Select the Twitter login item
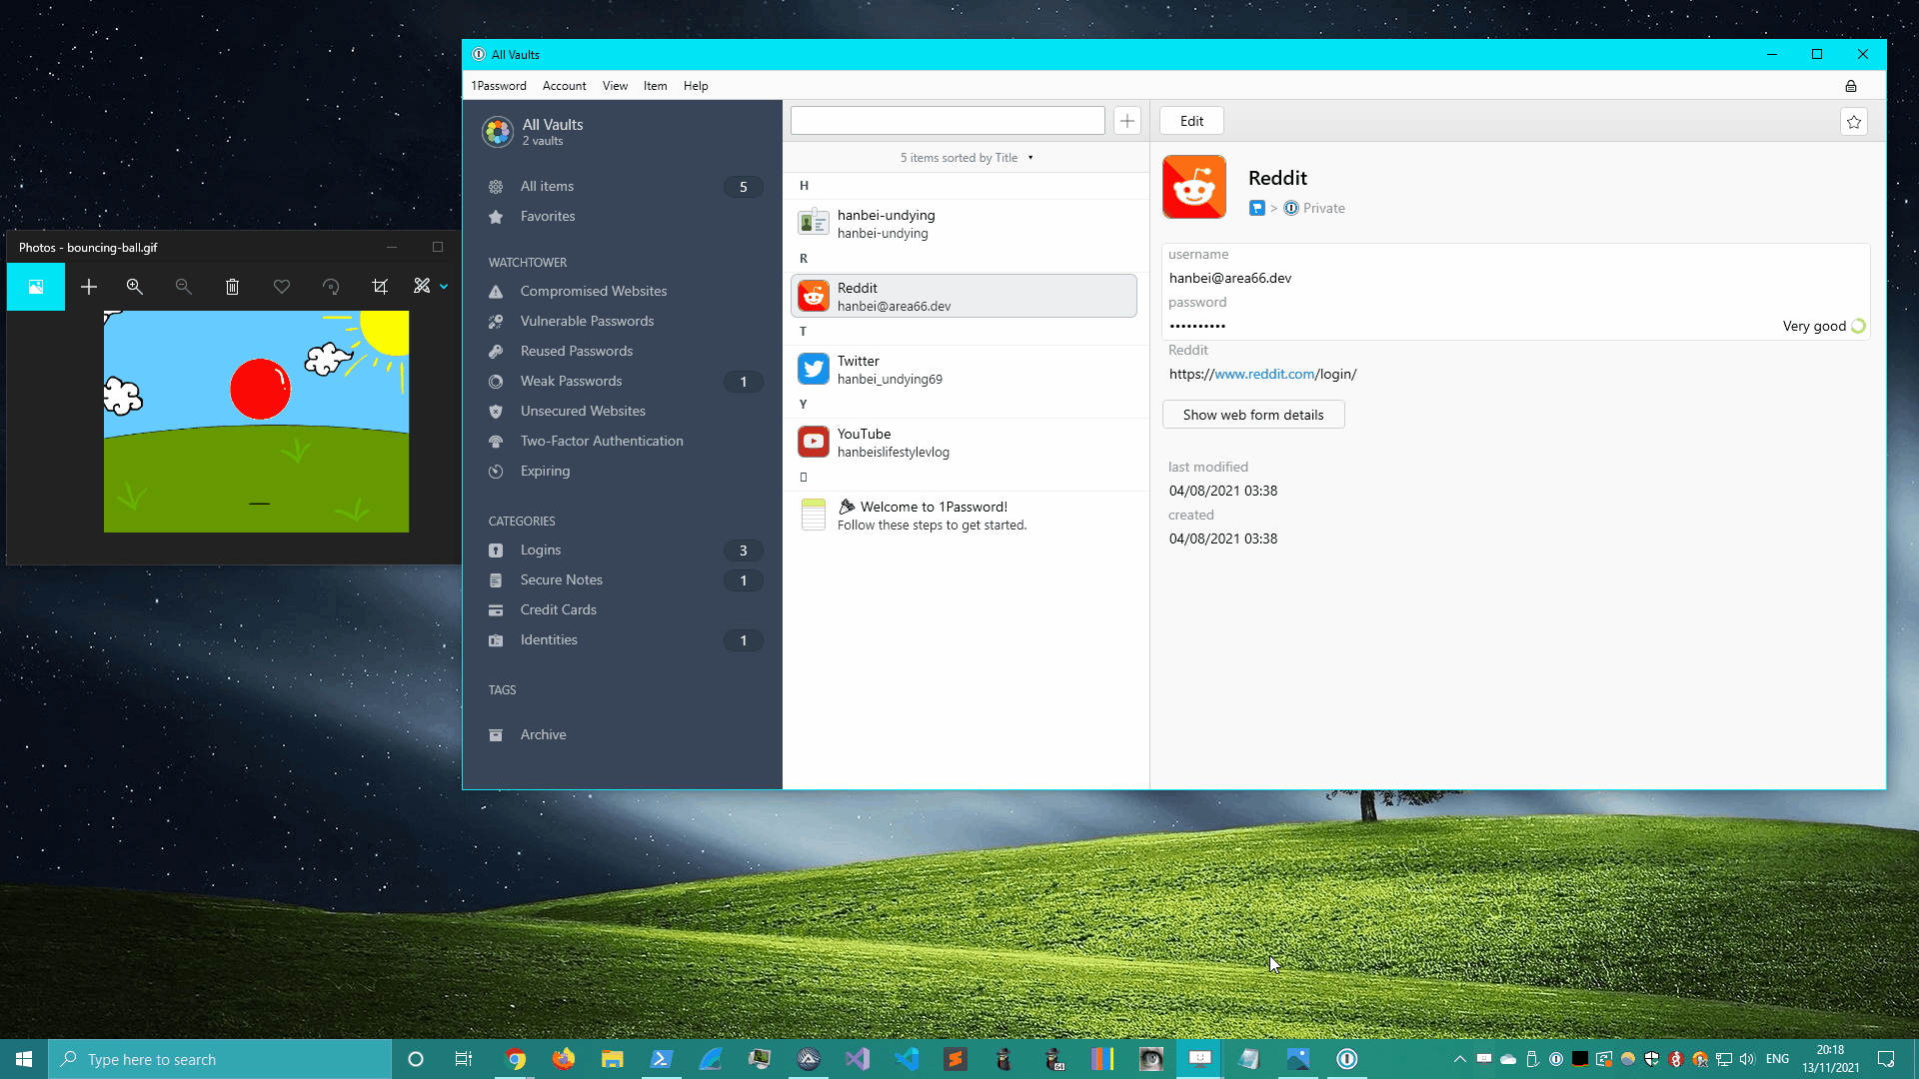Screen dimensions: 1919x1079 pyautogui.click(x=965, y=370)
